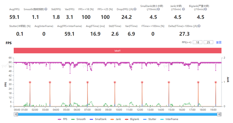Click the blue reset link
This screenshot has height=123, width=233.
coord(219,43)
